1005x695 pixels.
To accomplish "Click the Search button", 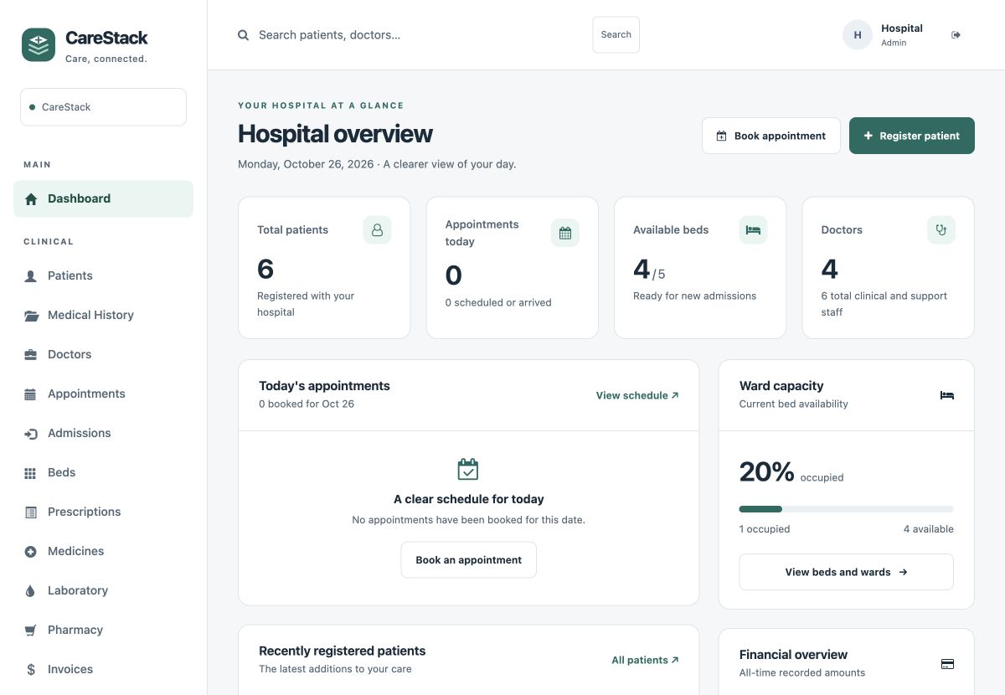I will (616, 35).
